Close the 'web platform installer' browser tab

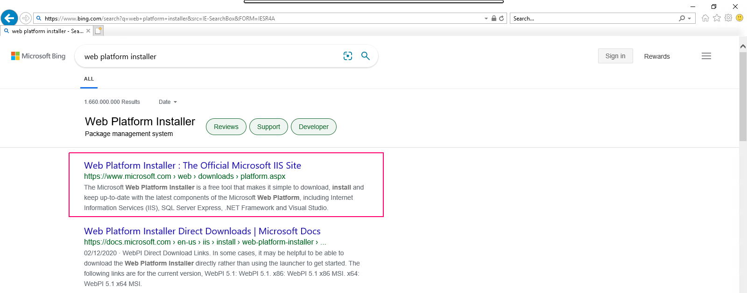click(x=88, y=31)
